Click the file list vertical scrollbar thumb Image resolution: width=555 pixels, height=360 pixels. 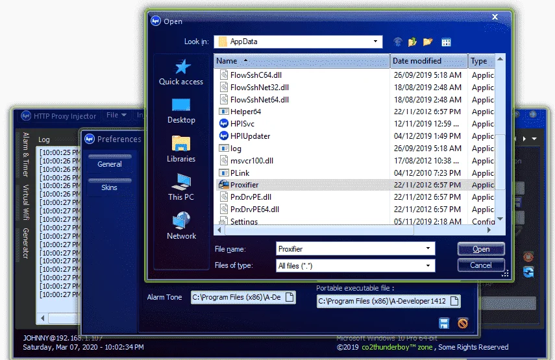(500, 162)
